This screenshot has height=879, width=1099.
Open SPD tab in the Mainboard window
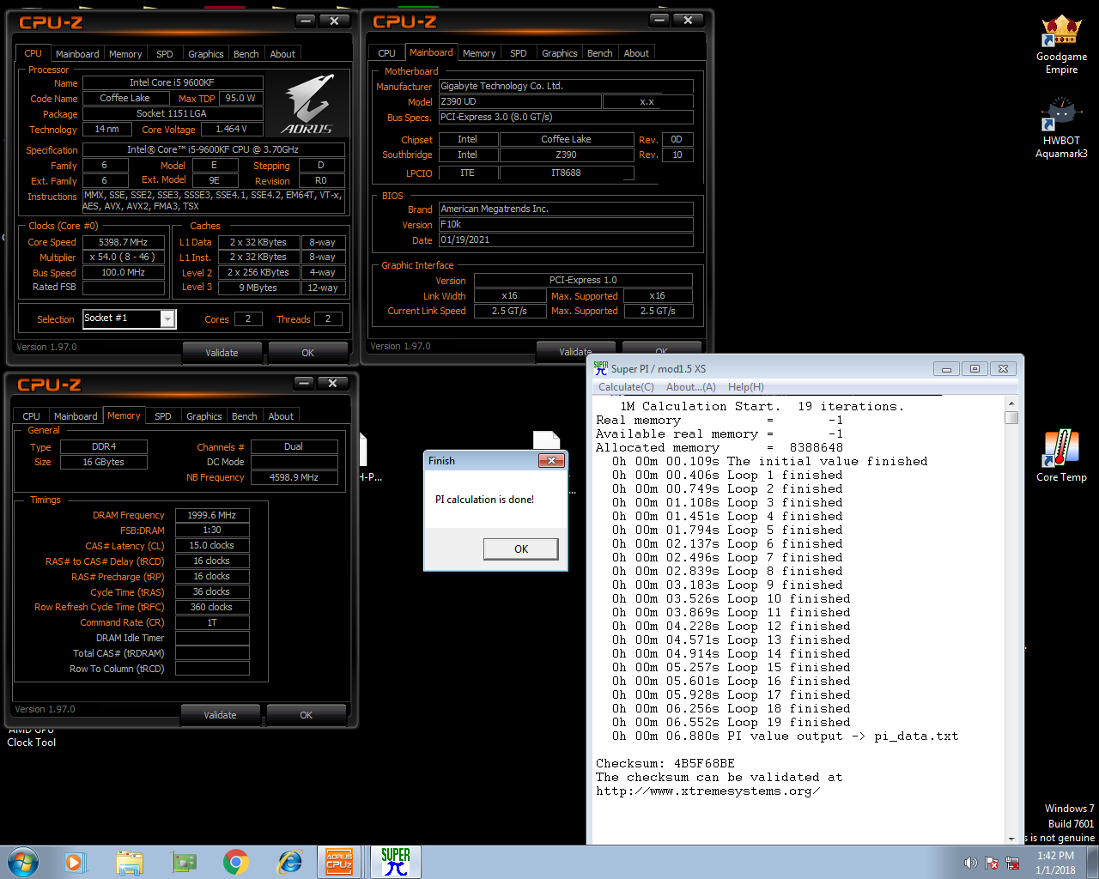click(x=519, y=53)
